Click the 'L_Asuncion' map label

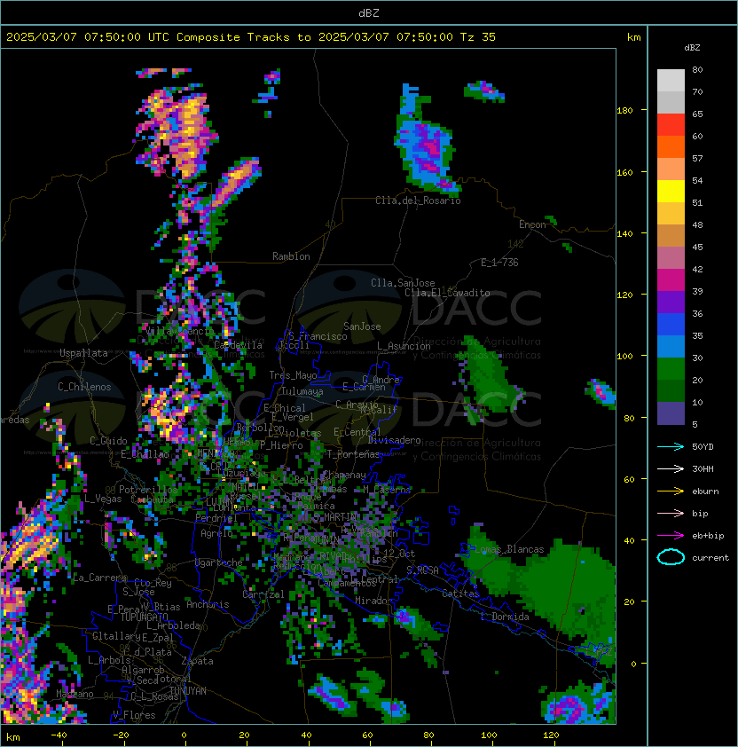404,346
